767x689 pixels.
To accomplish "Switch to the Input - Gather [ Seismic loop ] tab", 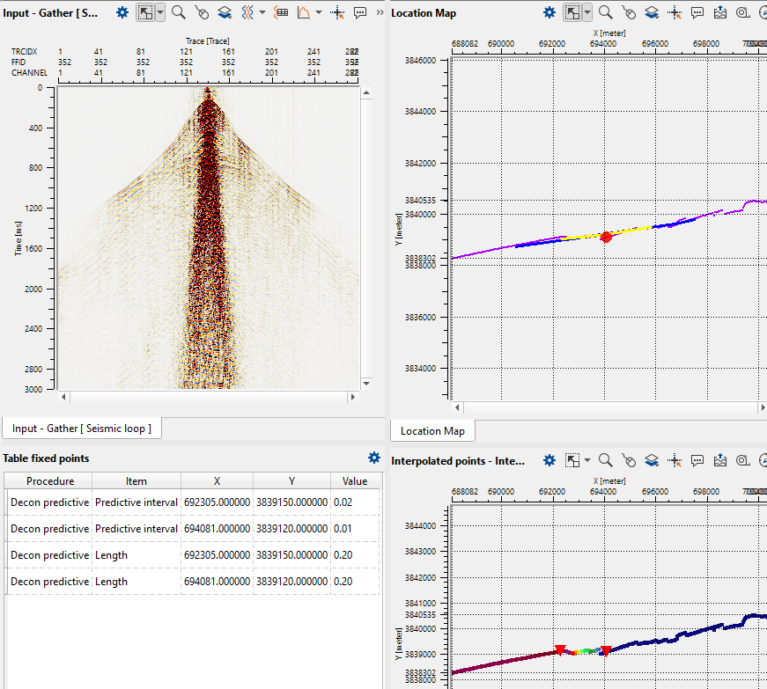I will pos(81,429).
